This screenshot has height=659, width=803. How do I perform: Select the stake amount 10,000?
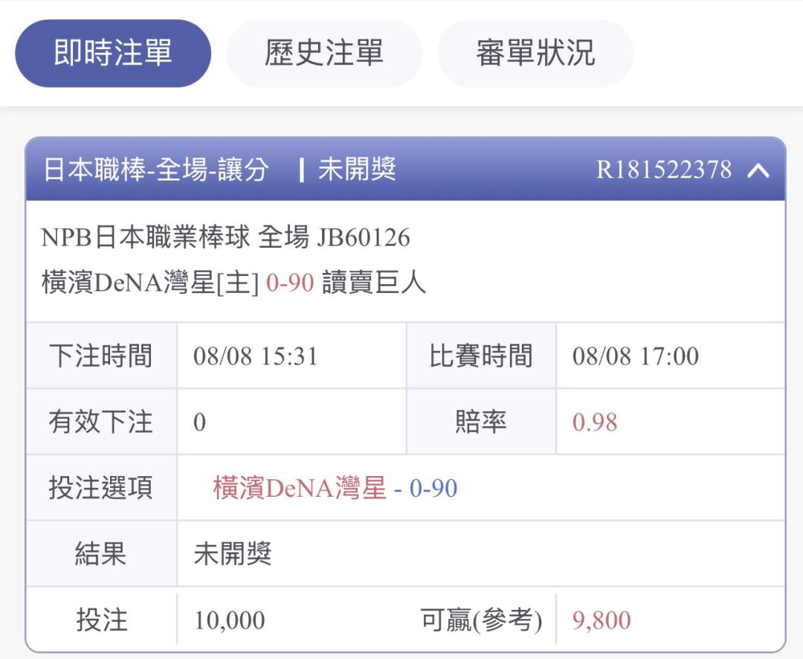pos(230,620)
